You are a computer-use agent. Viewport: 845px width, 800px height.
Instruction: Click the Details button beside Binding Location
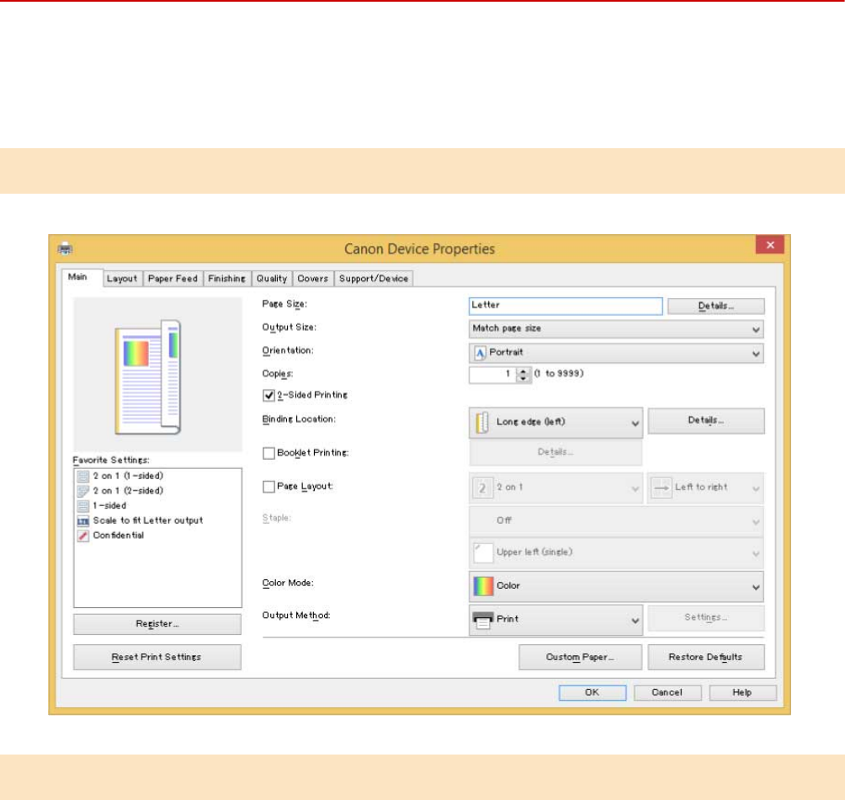pyautogui.click(x=706, y=420)
